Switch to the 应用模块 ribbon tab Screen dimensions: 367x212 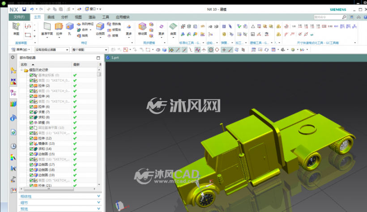coord(123,17)
